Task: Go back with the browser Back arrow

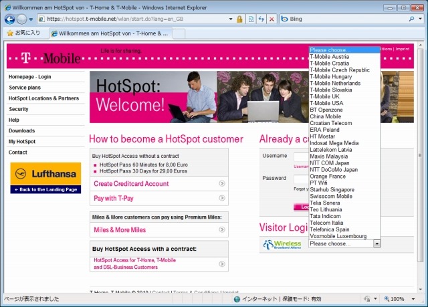Action: point(9,19)
